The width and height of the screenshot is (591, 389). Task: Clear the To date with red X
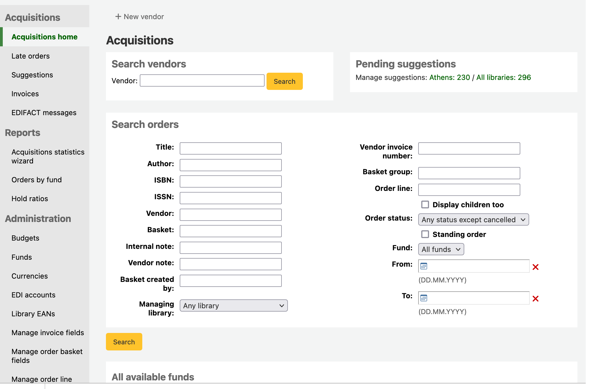click(x=536, y=299)
